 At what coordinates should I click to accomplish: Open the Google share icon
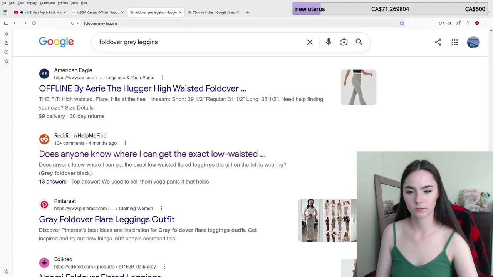[x=438, y=42]
